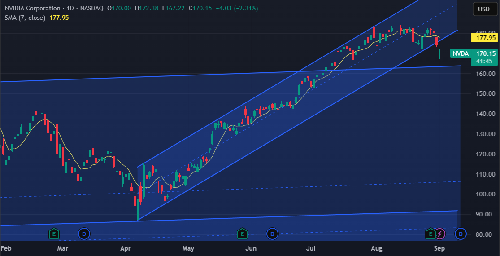Select the Sep label on time axis
This screenshot has width=500, height=256.
439,248
